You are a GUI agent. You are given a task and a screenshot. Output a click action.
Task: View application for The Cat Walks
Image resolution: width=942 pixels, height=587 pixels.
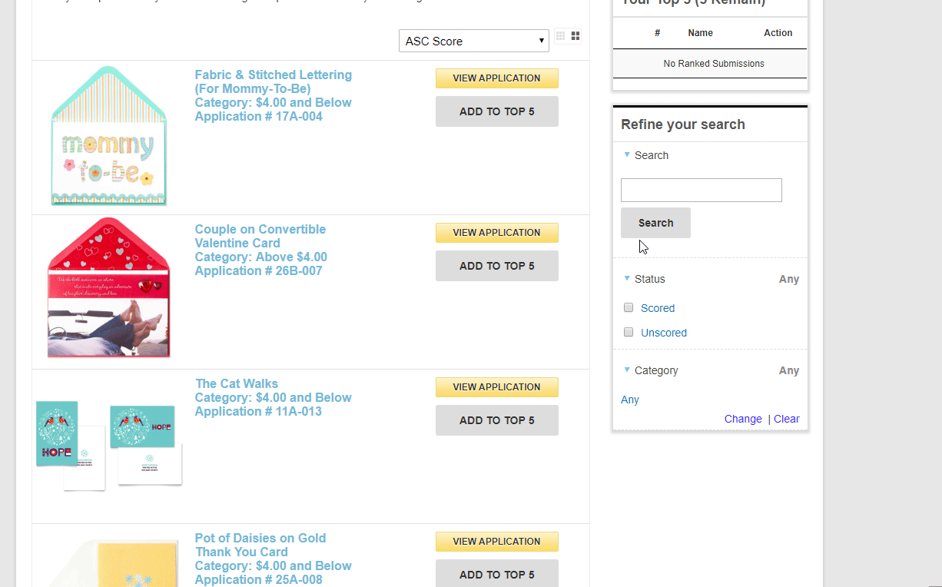[496, 387]
